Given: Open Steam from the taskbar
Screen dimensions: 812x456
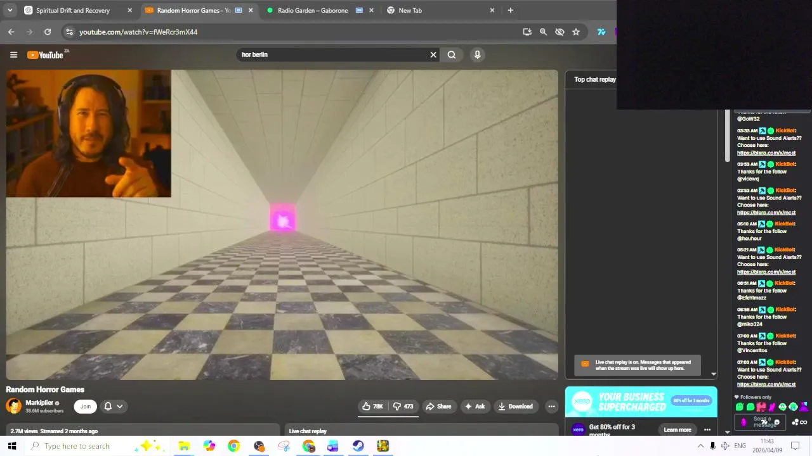Looking at the screenshot, I should point(358,446).
